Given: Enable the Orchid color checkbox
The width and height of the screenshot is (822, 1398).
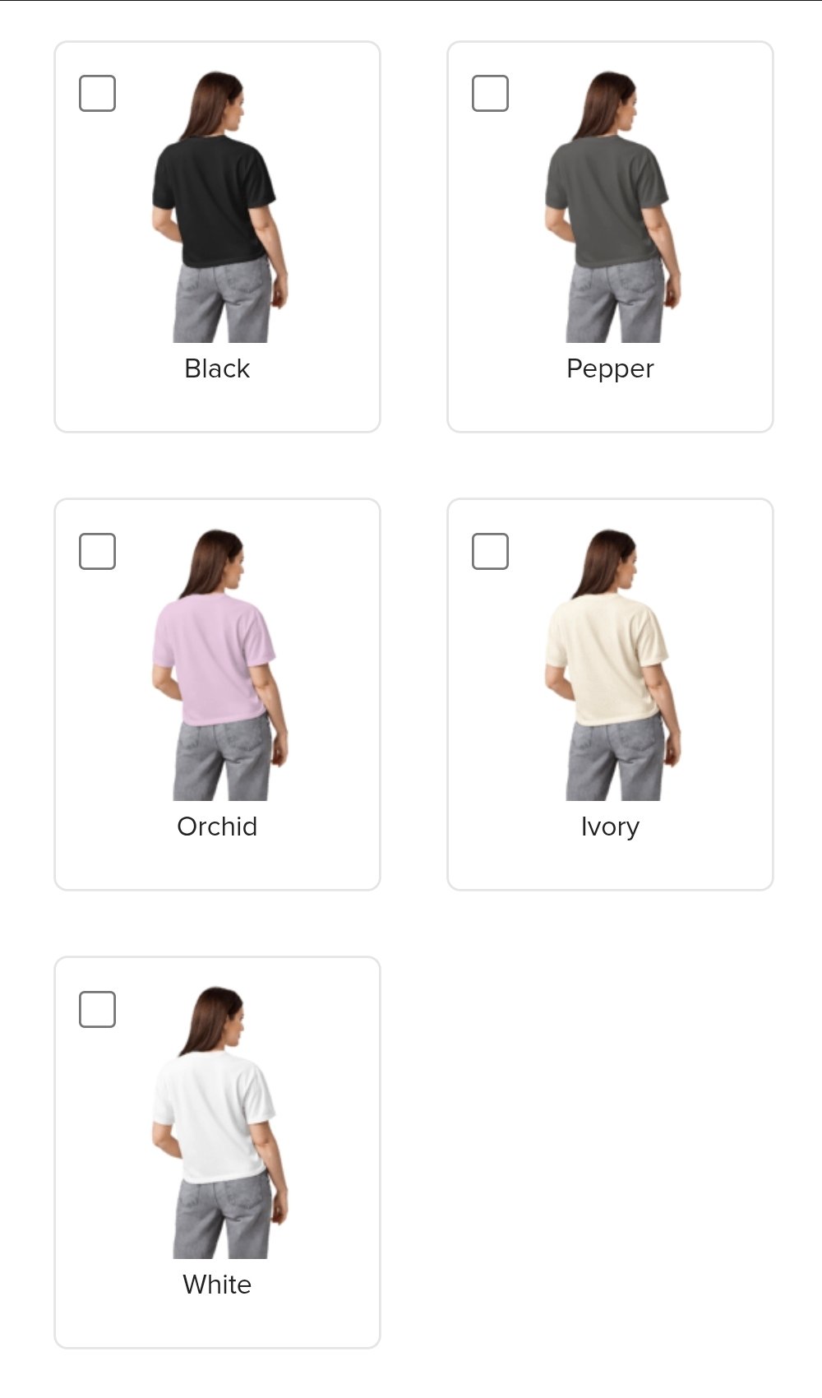Looking at the screenshot, I should pyautogui.click(x=97, y=551).
